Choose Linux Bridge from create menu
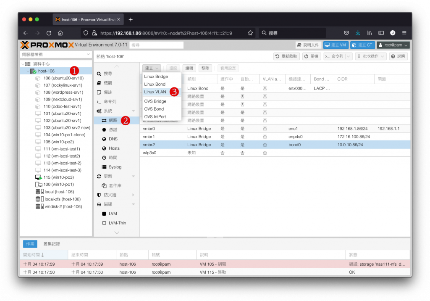430x301 pixels. [156, 77]
